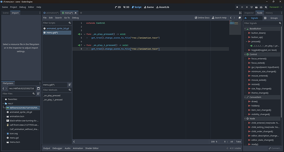The image size is (284, 152).
Task: Open the top Debug menu
Action: tap(23, 7)
